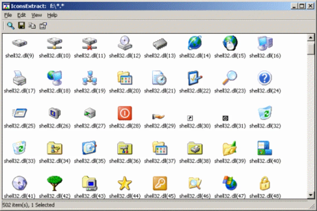Select the taskbar and Start menu icon shell32.dll(40)
The width and height of the screenshot is (317, 211).
tap(265, 148)
